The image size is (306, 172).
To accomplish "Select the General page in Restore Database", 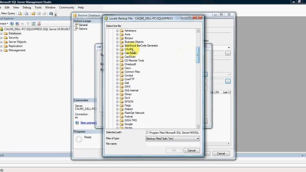I will click(83, 25).
